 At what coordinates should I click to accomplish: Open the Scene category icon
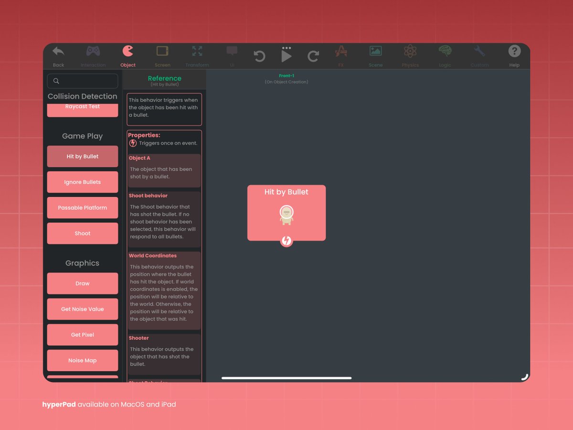pyautogui.click(x=376, y=51)
